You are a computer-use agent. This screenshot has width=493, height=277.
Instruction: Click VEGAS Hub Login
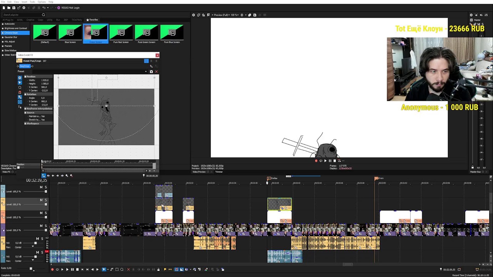coord(69,8)
